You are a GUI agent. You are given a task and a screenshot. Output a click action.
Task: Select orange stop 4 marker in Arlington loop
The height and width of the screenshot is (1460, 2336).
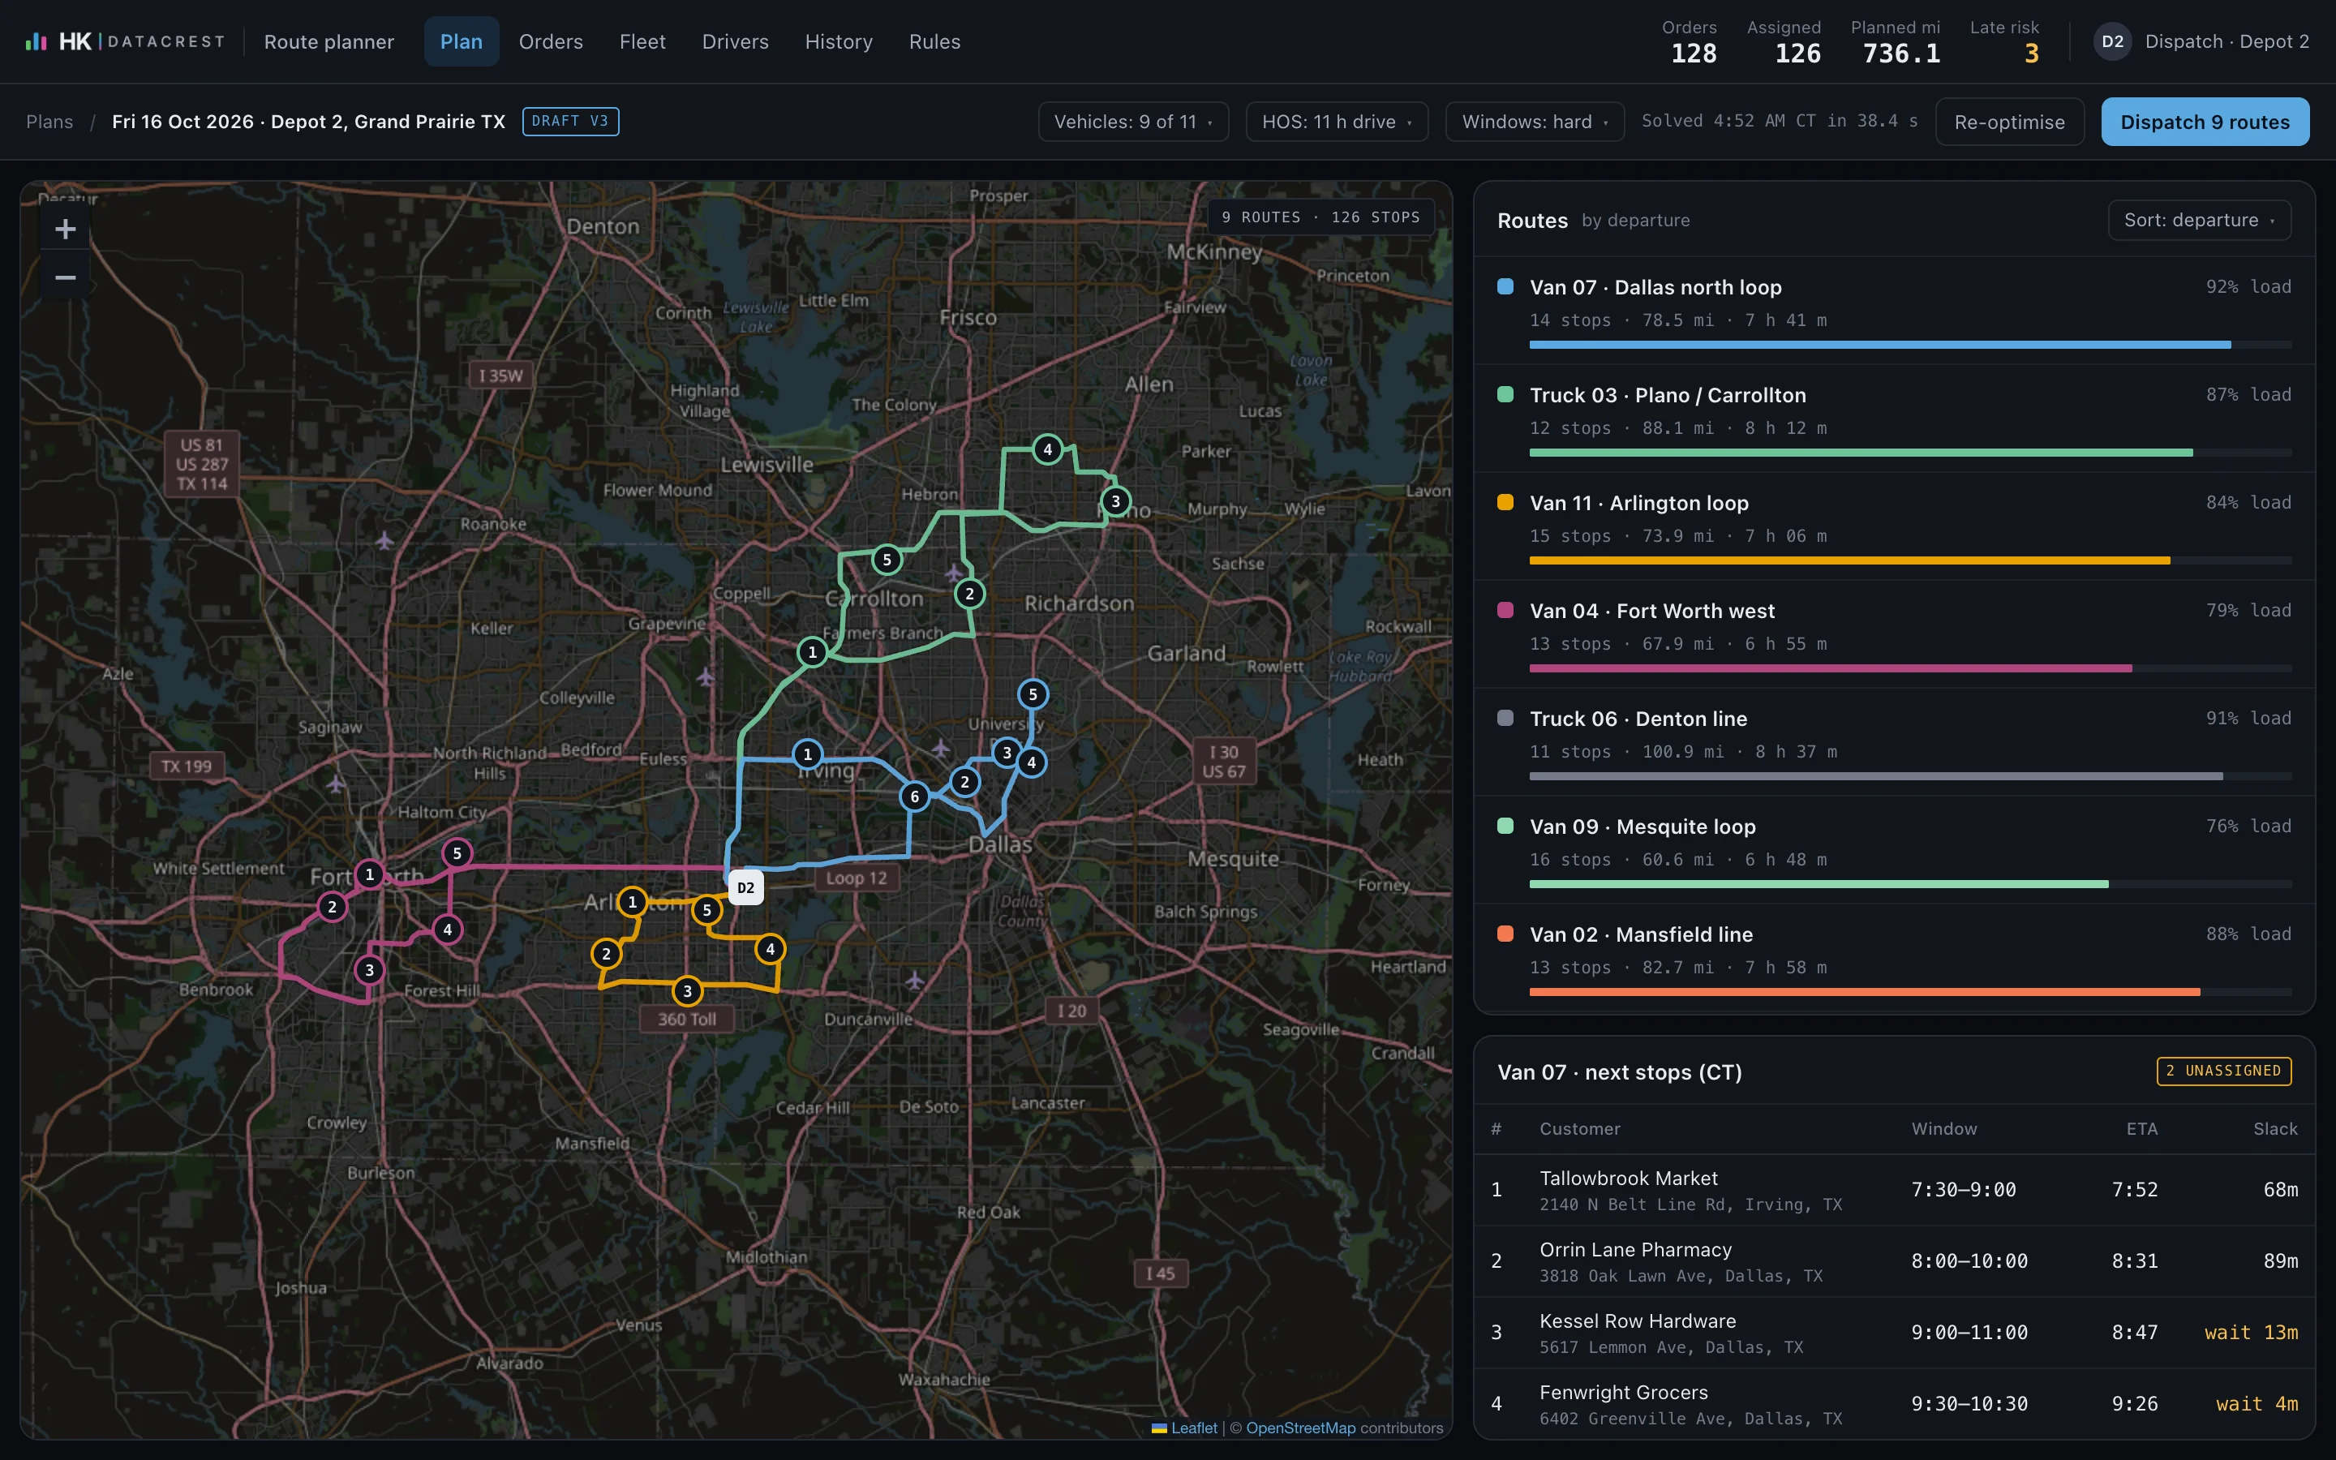click(771, 949)
